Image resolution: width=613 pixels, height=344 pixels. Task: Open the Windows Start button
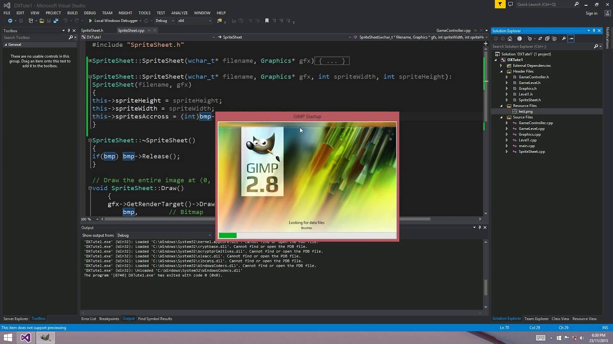point(8,338)
